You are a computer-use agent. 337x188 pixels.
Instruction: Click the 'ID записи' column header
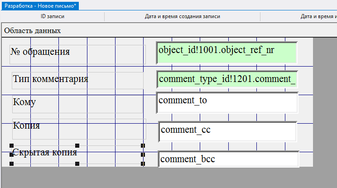53,17
